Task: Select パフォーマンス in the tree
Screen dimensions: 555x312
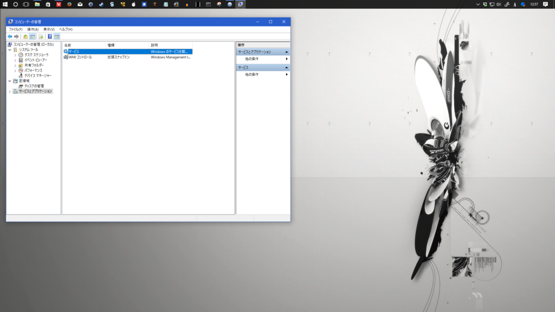Action: coord(33,70)
